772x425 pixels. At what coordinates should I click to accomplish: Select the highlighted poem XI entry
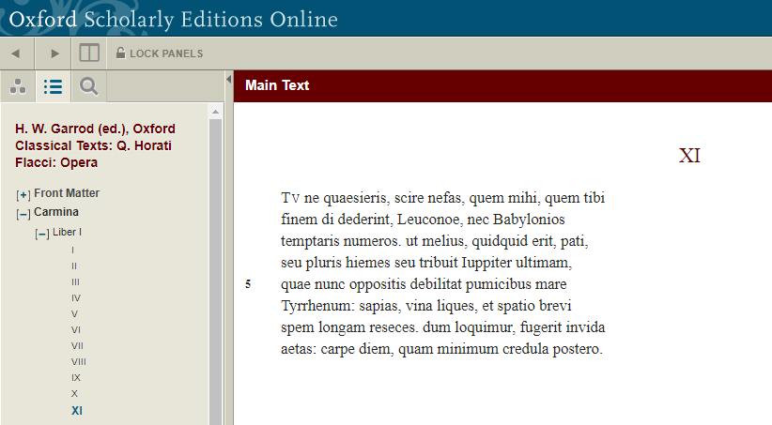pos(77,410)
